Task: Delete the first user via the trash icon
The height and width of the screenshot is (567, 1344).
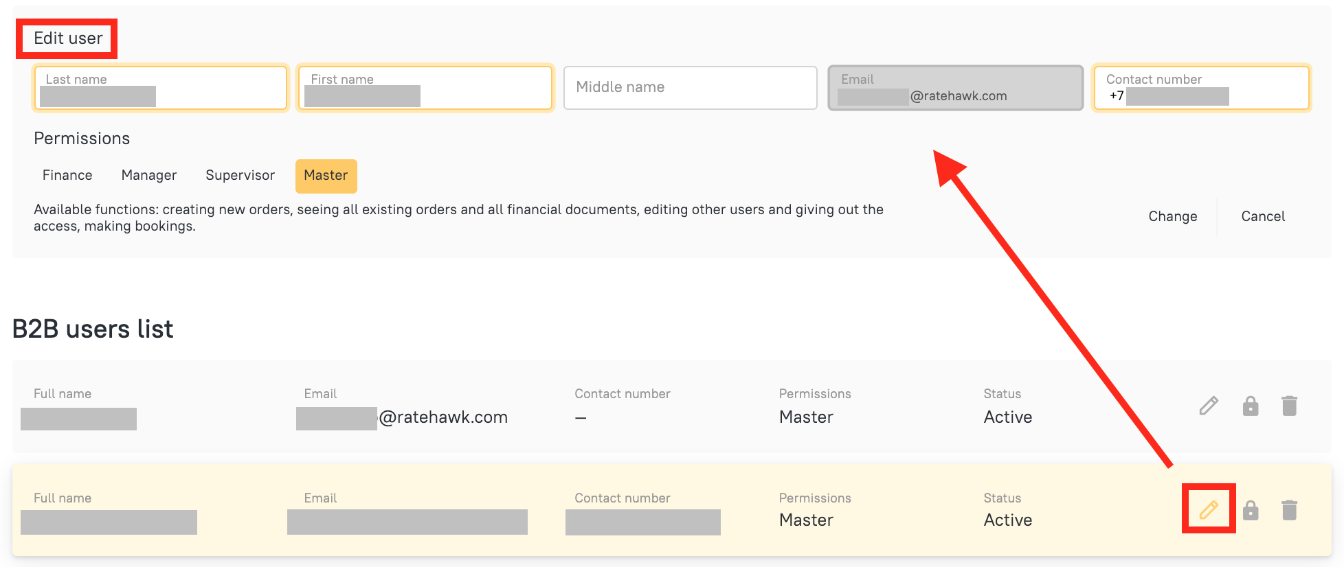Action: [1289, 406]
